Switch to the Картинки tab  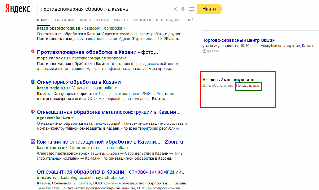tap(64, 20)
